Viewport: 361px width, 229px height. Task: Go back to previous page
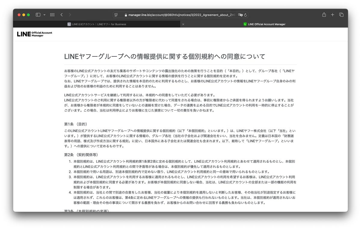click(62, 15)
